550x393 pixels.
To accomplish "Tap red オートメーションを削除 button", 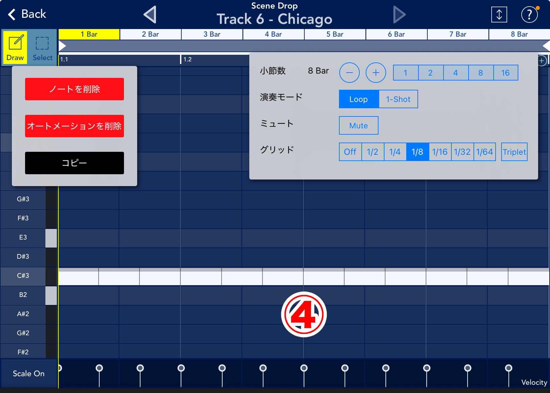I will (75, 126).
